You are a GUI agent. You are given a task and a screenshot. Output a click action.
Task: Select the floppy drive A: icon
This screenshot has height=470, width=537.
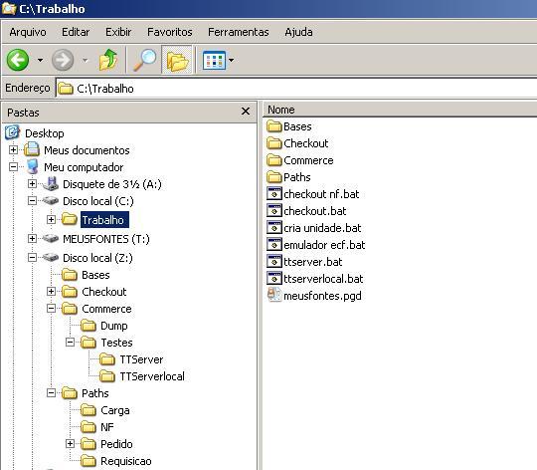[x=51, y=184]
